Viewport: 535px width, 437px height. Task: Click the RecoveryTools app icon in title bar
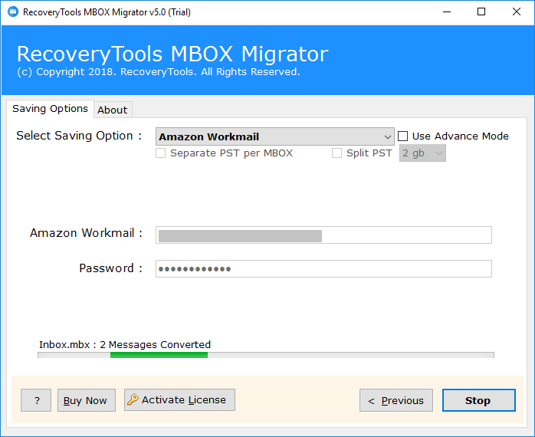pos(13,11)
